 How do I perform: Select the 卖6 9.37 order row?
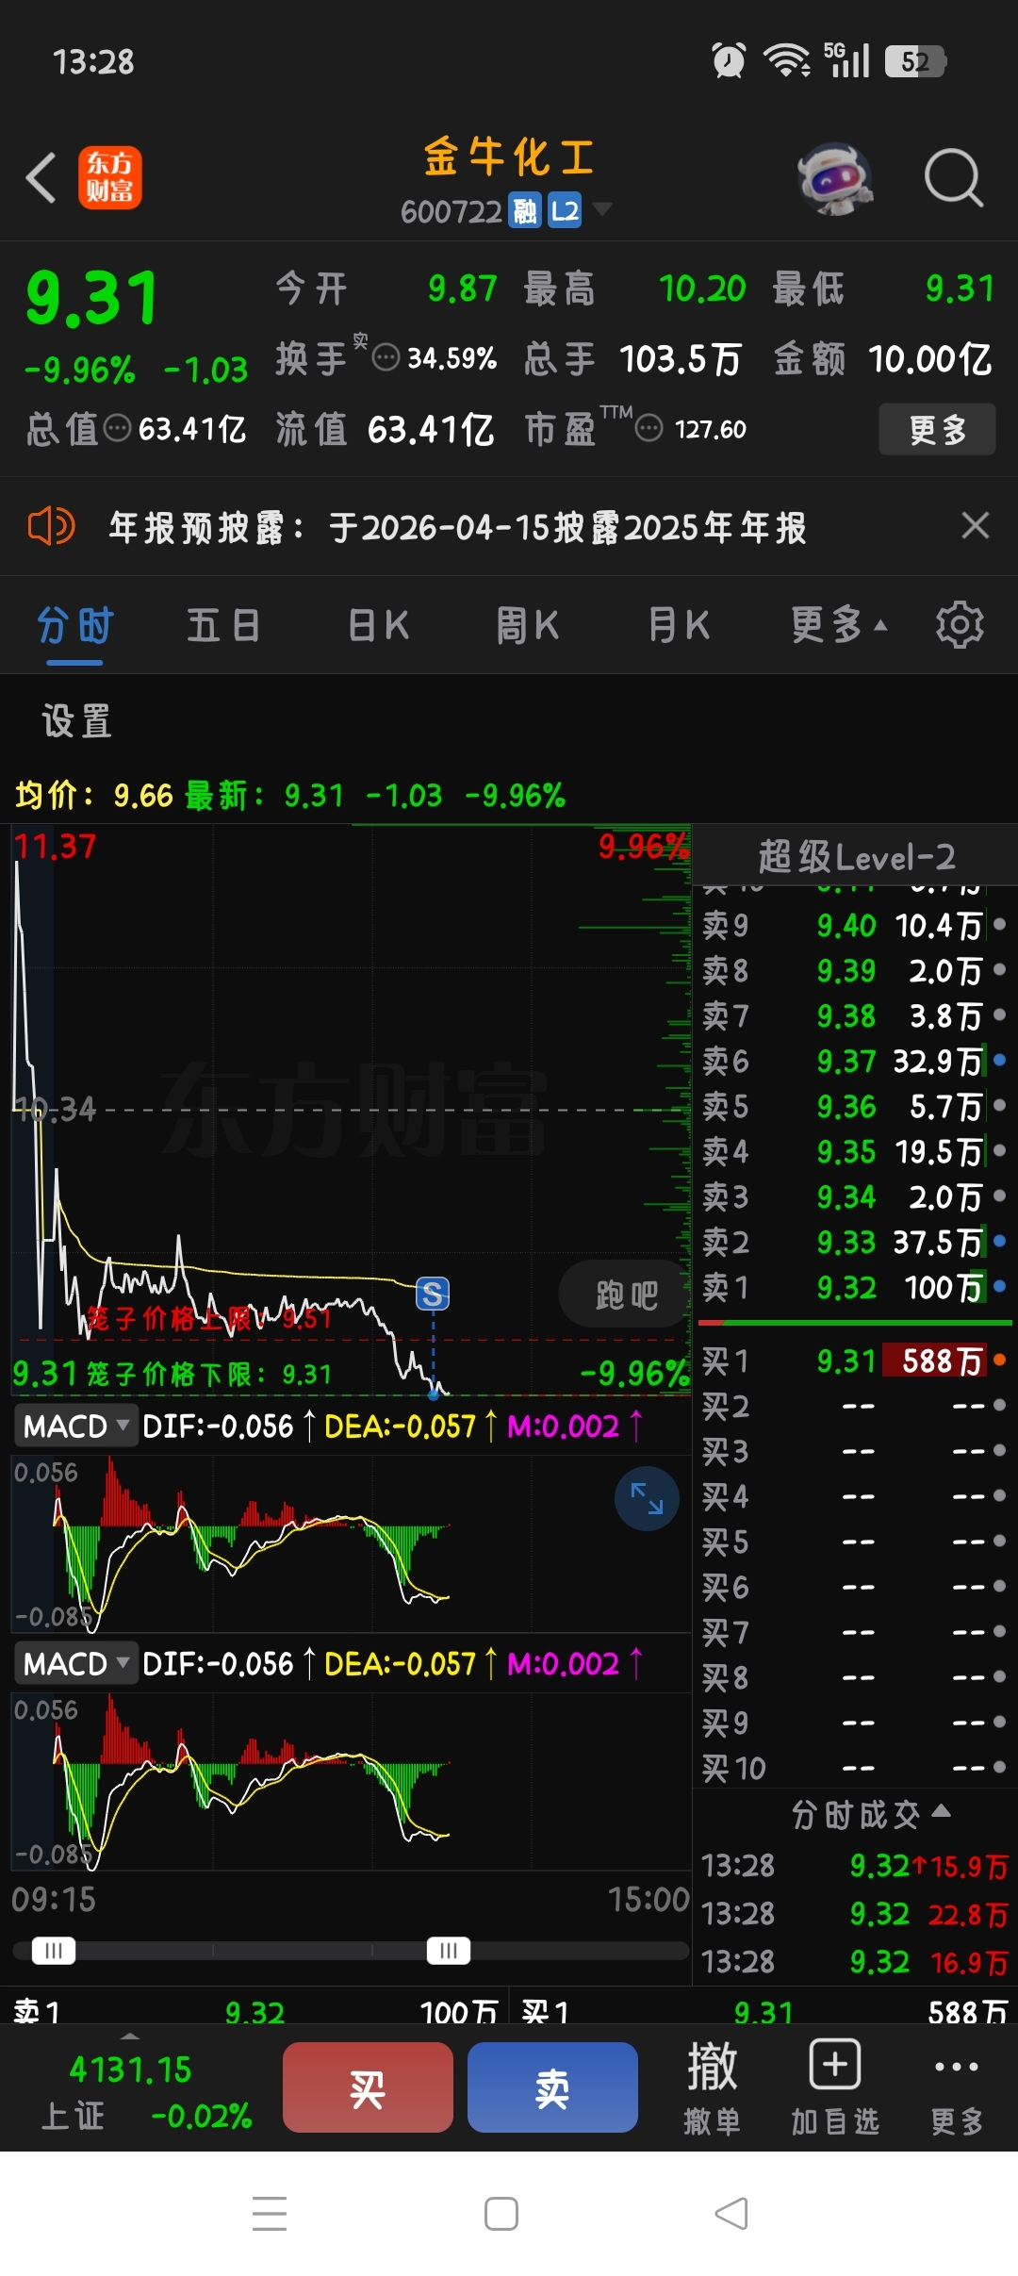854,1061
